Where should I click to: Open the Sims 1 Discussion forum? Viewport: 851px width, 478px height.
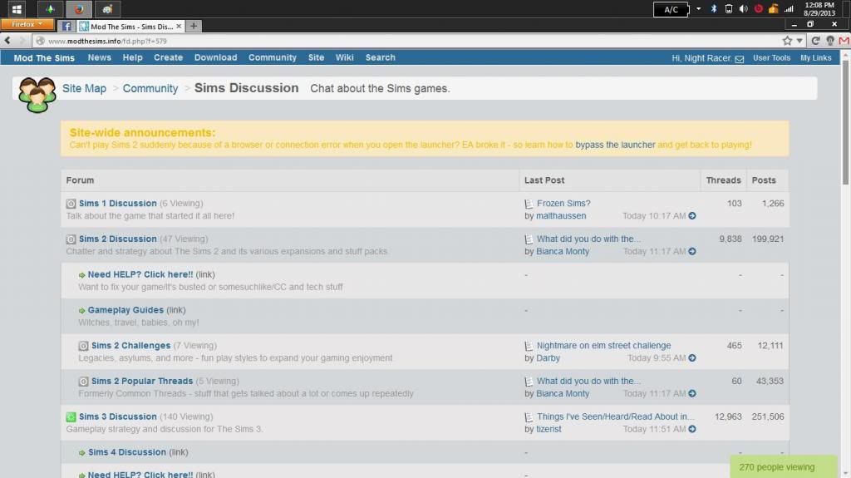coord(118,203)
